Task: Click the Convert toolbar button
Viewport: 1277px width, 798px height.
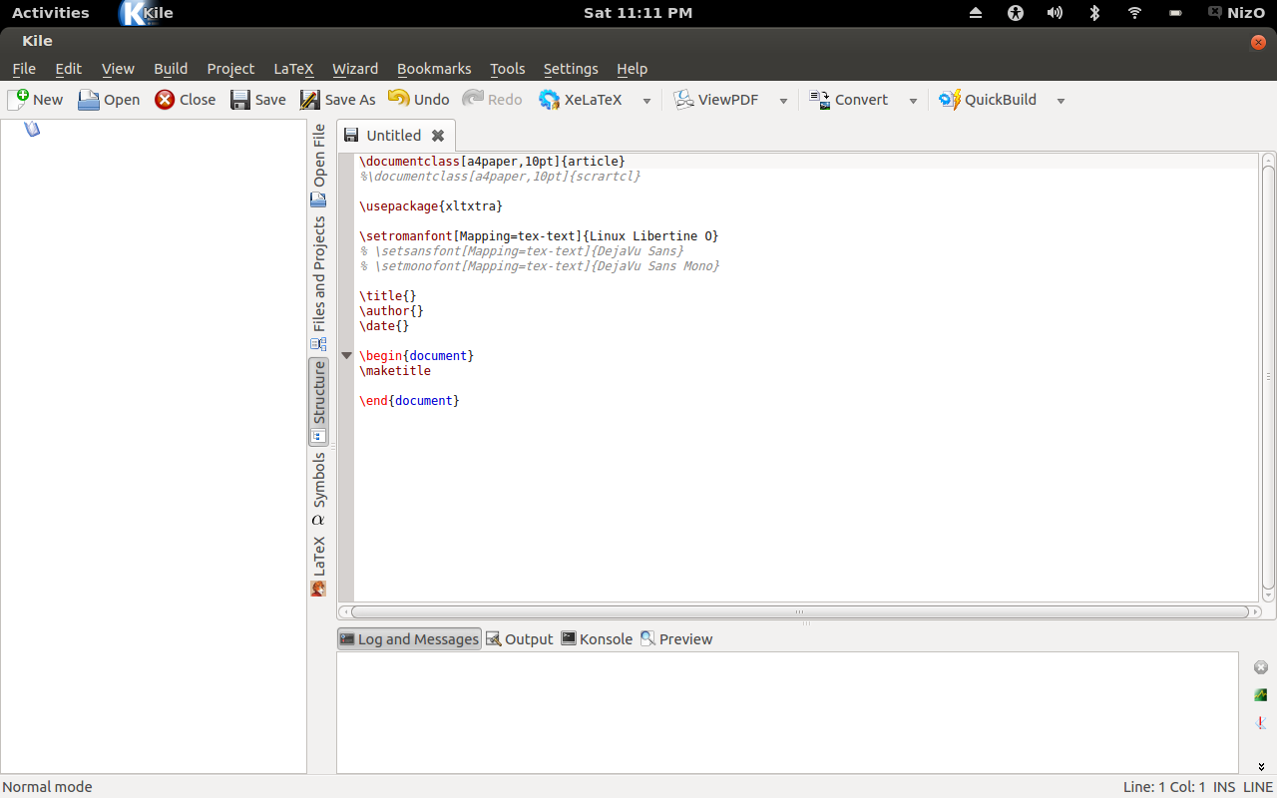Action: pyautogui.click(x=848, y=100)
